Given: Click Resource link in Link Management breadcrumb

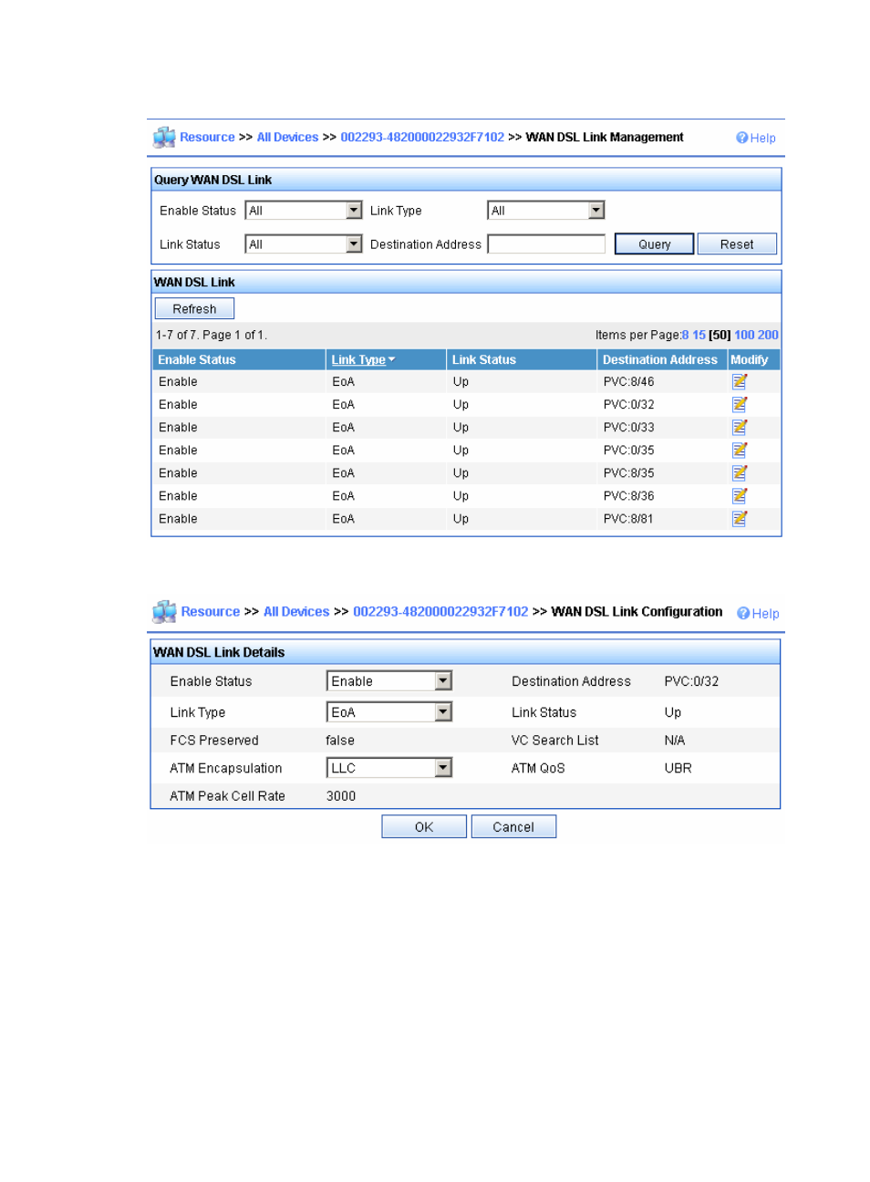Looking at the screenshot, I should coord(207,137).
